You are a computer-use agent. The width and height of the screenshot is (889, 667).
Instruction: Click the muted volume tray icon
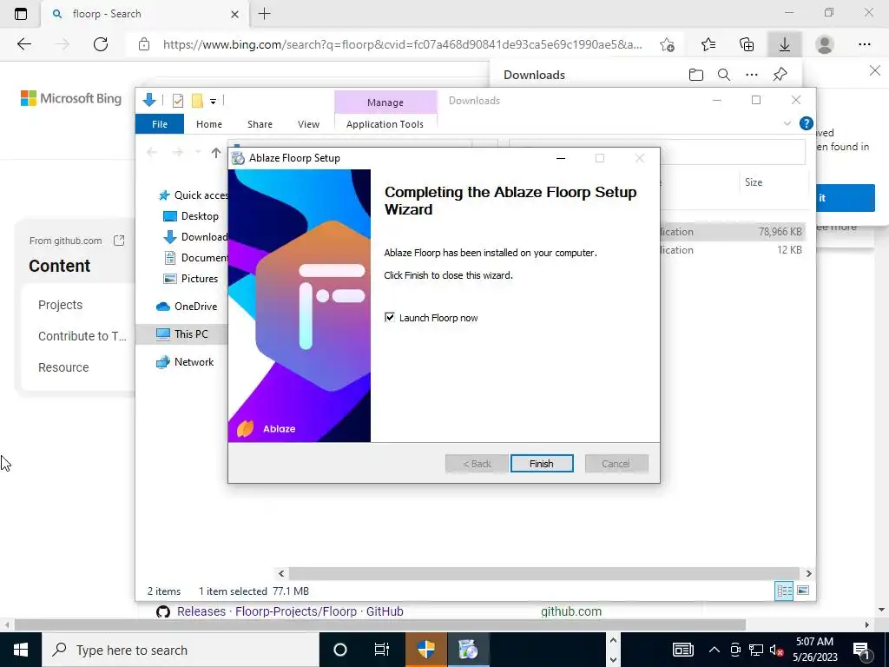coord(776,650)
